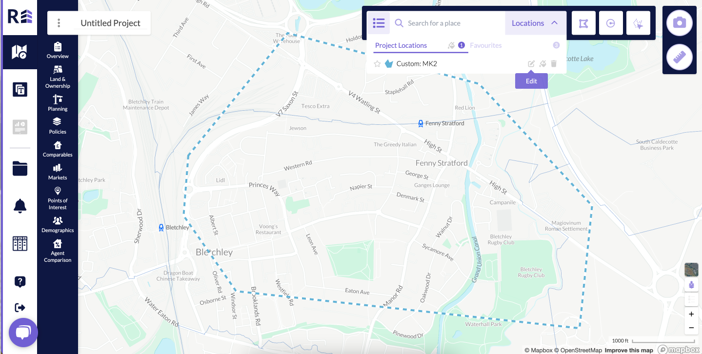Open Land & Ownership panel
Screen dimensions: 702x354
tap(58, 77)
